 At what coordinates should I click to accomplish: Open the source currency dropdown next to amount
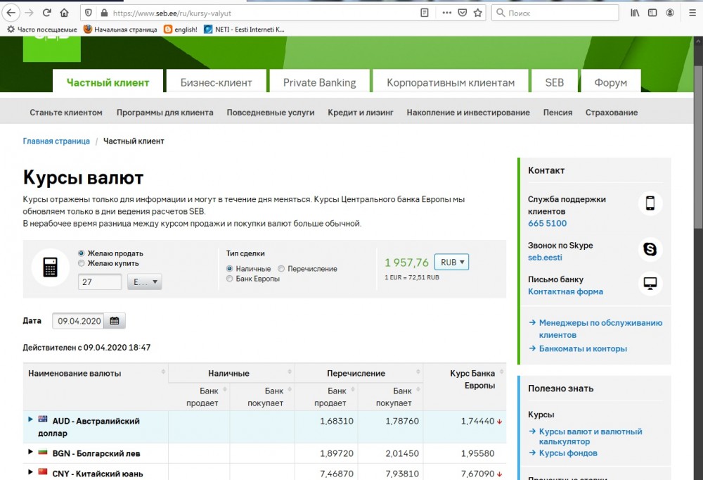tap(145, 282)
